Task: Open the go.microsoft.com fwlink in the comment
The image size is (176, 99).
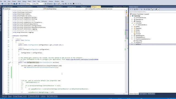Action: 82,59
